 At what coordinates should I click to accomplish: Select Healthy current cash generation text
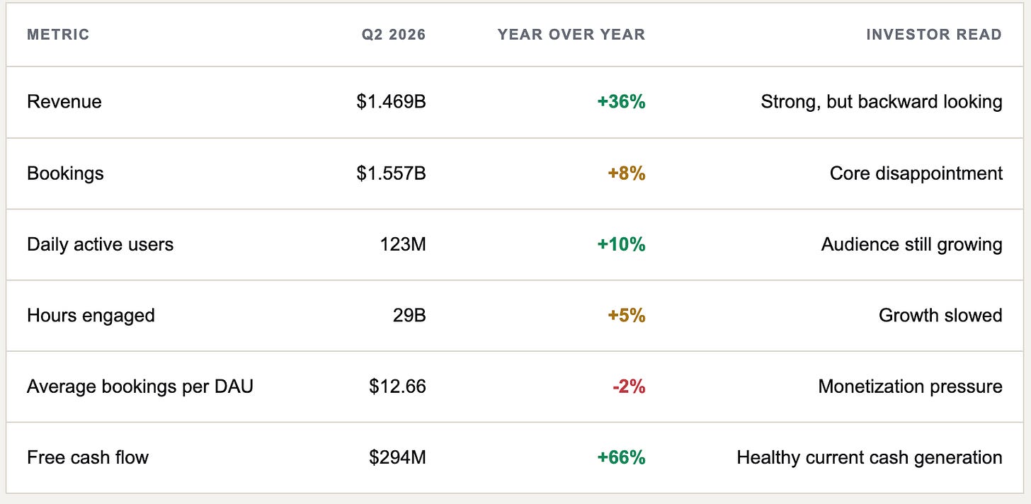tap(870, 457)
